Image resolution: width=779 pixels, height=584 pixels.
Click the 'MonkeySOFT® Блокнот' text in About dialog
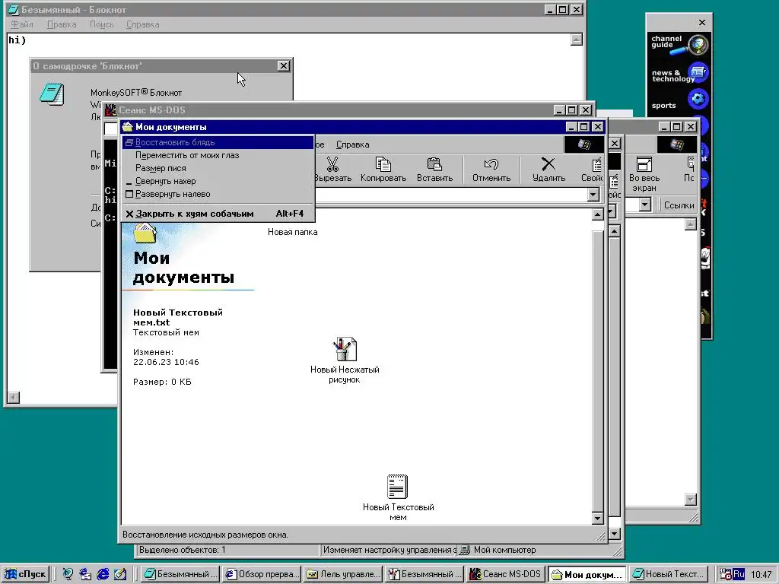(136, 93)
